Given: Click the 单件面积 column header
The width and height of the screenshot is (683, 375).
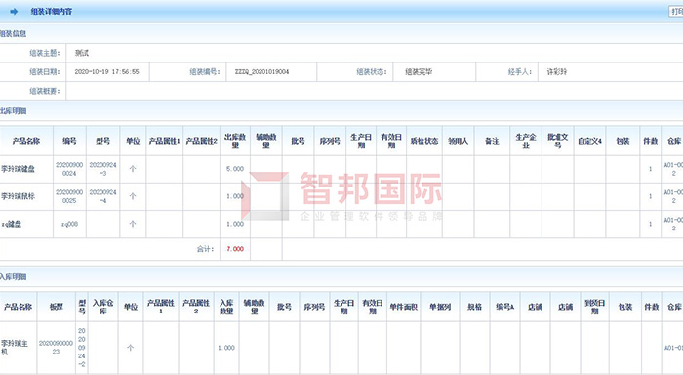Looking at the screenshot, I should [x=404, y=307].
